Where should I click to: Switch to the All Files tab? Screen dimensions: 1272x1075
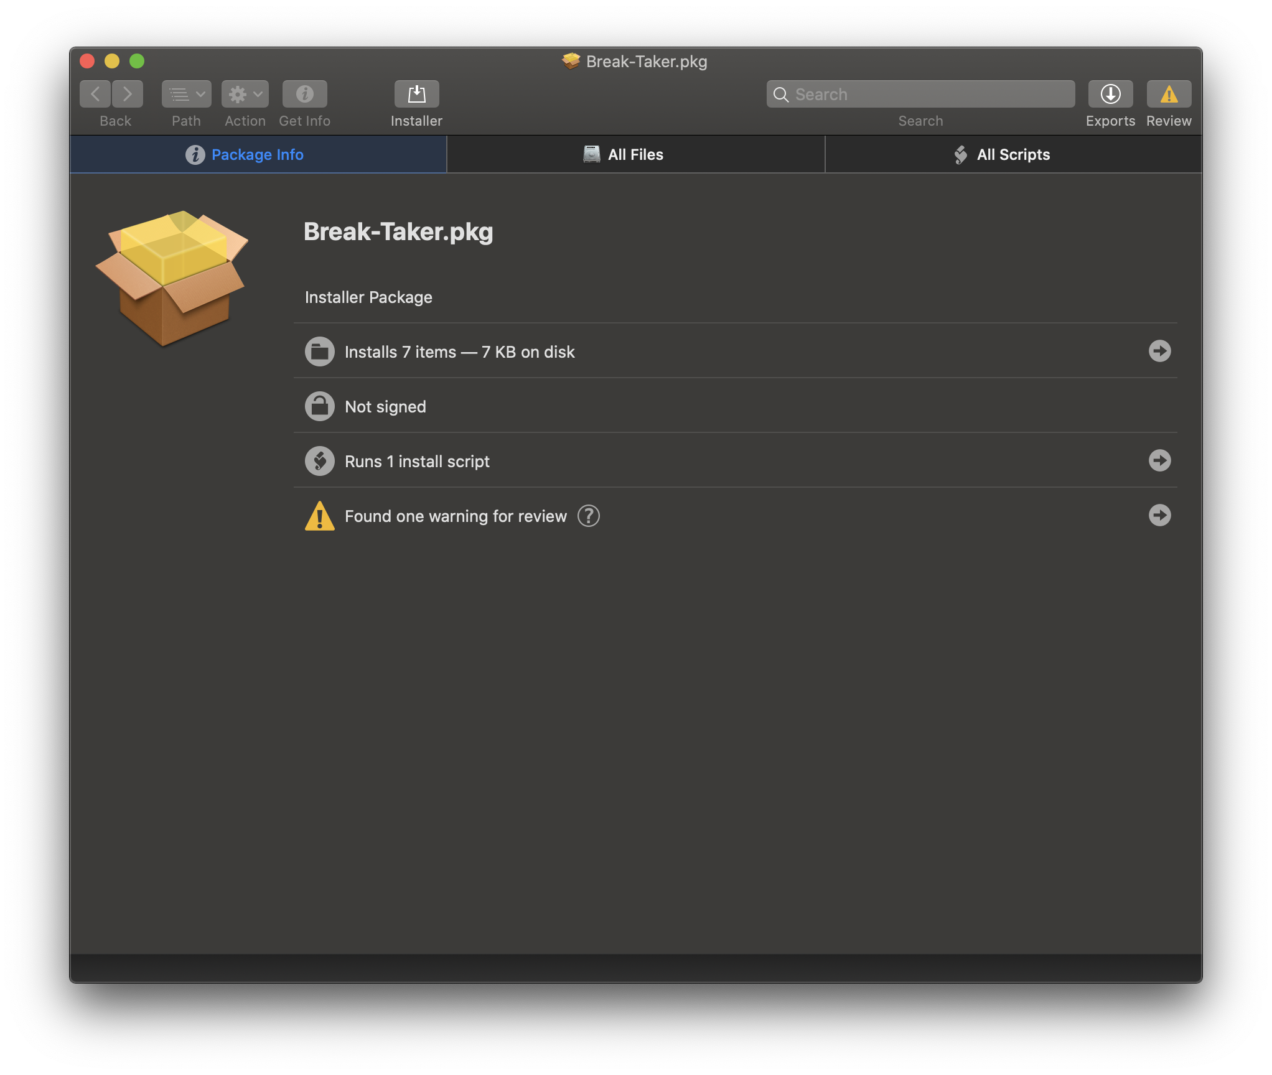coord(635,154)
